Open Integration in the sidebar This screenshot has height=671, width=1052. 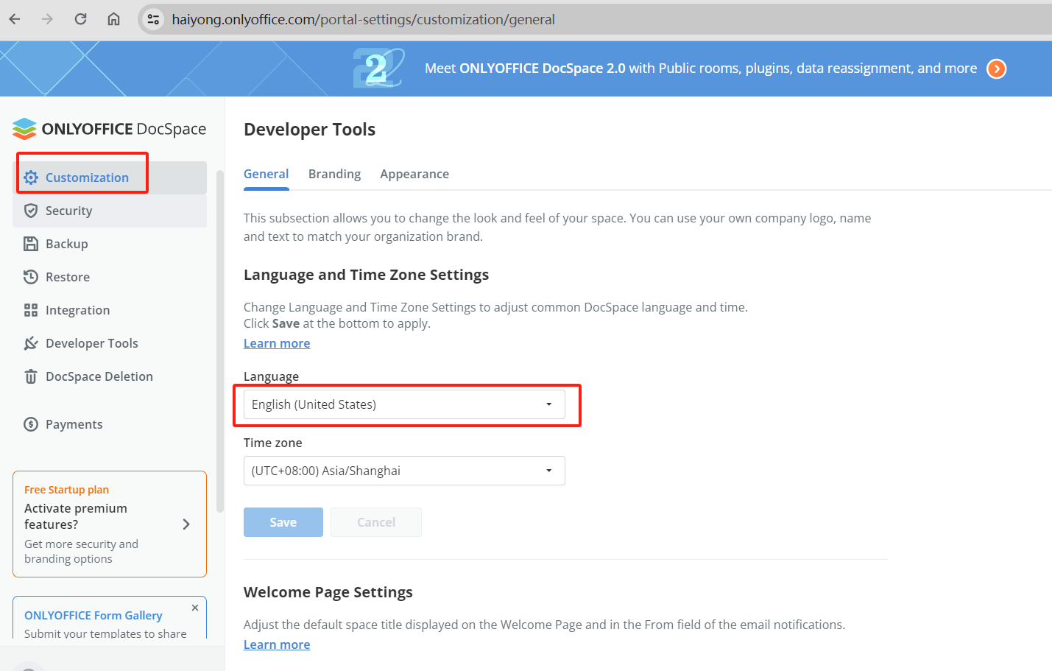(110, 310)
